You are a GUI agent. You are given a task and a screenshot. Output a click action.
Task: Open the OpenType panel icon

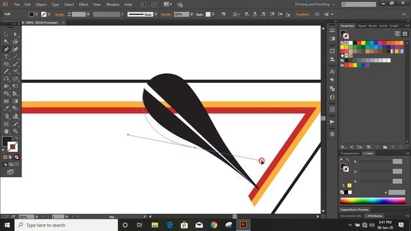[x=332, y=97]
